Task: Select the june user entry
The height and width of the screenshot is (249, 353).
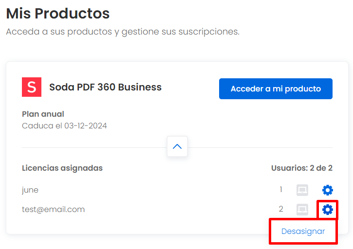Action: click(x=30, y=190)
